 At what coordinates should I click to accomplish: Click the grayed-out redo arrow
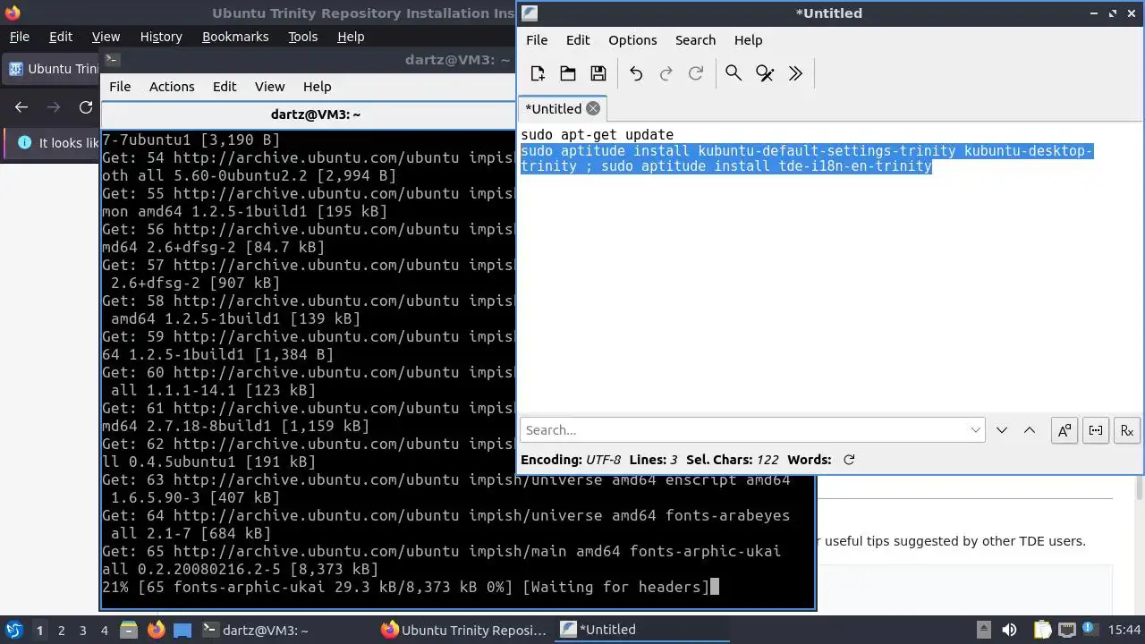click(x=666, y=73)
